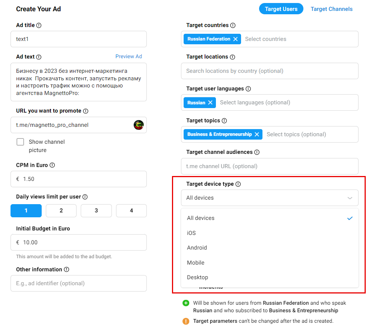Remove Business & Entrepreneurship topic tag
Image resolution: width=383 pixels, height=328 pixels.
point(257,134)
